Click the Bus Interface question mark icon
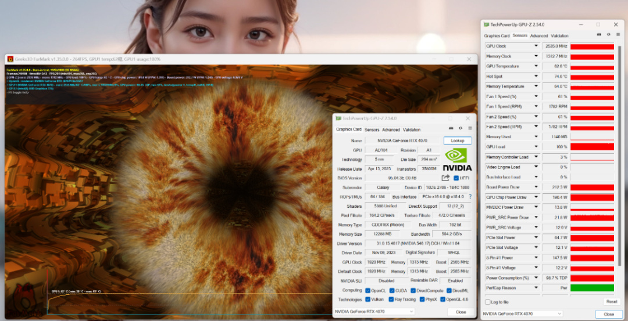This screenshot has width=628, height=321. 470,197
